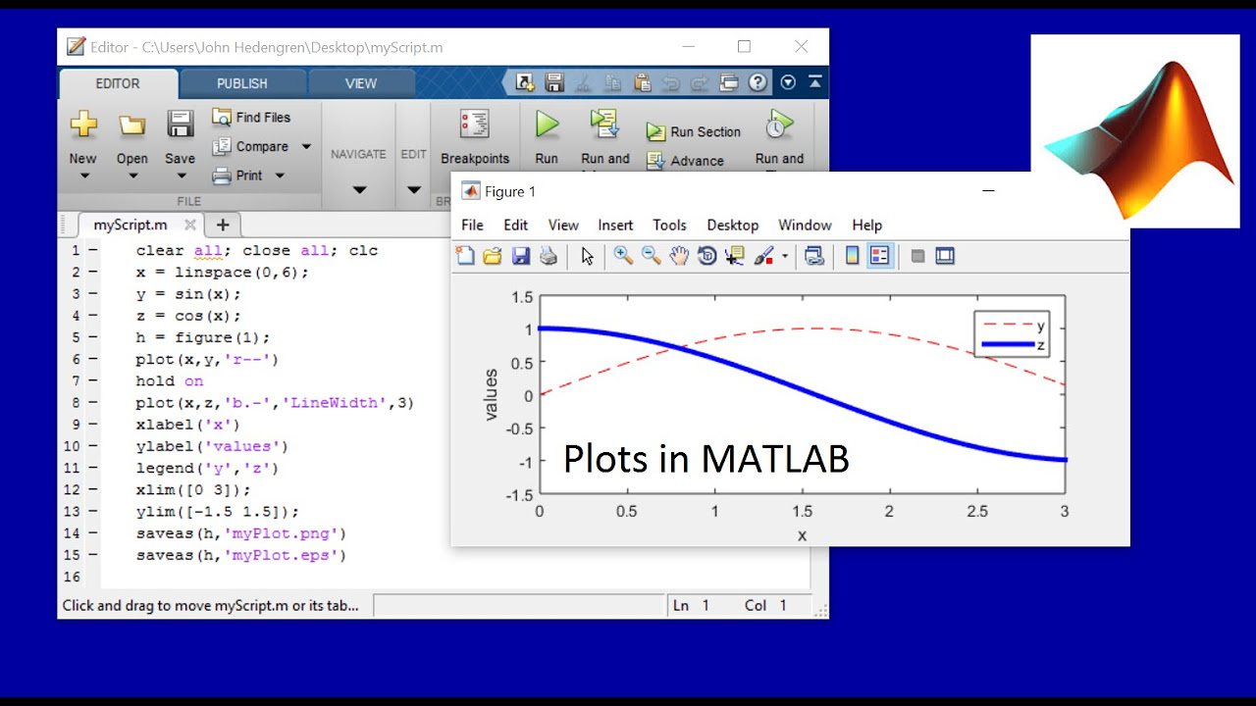
Task: Select the Pan hand tool
Action: point(679,256)
